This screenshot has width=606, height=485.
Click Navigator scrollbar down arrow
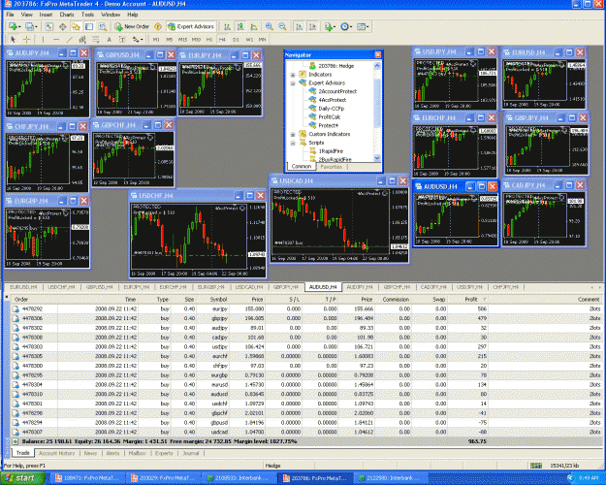(377, 158)
